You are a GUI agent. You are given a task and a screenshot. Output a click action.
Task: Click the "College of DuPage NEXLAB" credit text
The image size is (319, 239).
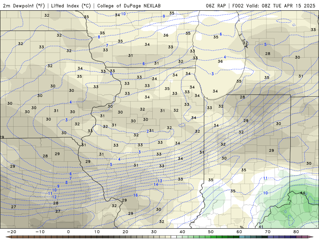[x=129, y=6]
